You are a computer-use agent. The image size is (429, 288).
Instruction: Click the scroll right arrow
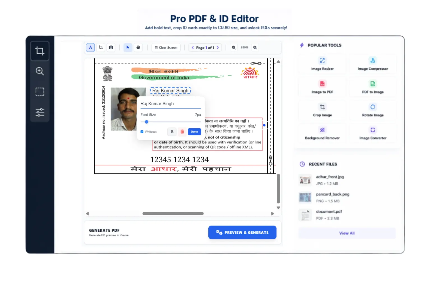coord(273,213)
